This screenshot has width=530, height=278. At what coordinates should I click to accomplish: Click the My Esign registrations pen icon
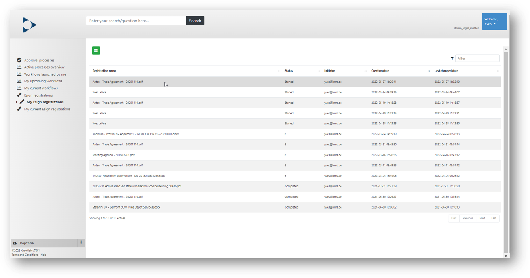pyautogui.click(x=22, y=102)
